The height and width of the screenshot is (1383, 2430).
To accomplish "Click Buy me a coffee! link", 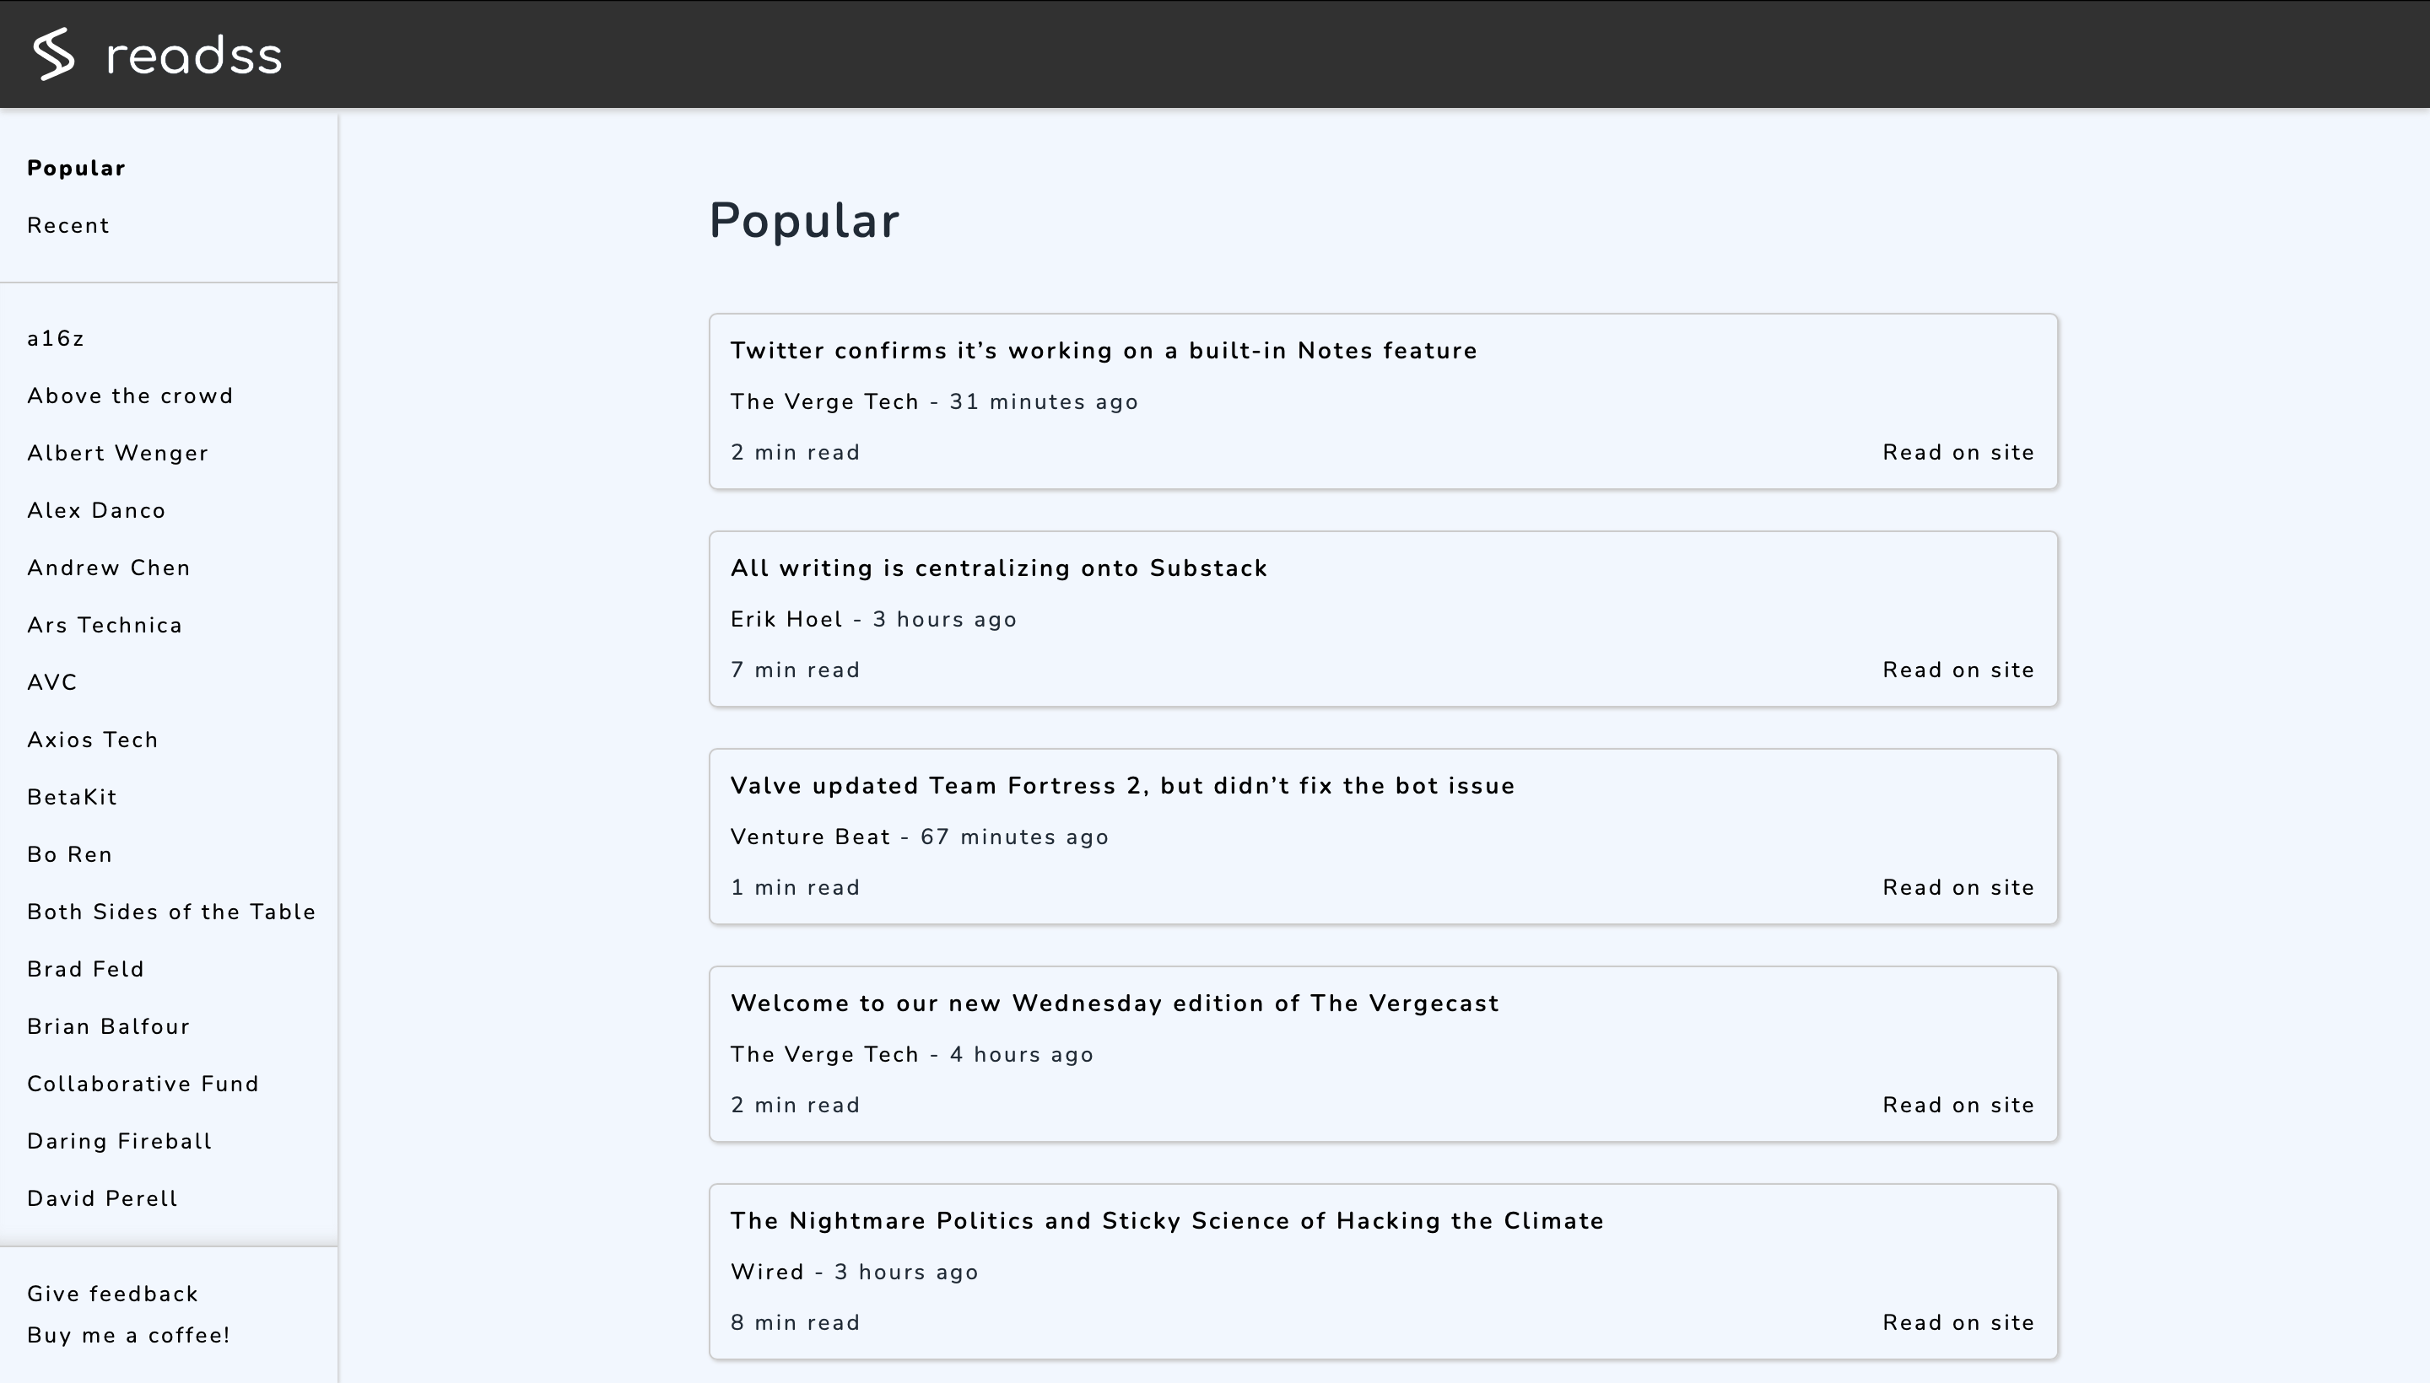I will tap(128, 1335).
